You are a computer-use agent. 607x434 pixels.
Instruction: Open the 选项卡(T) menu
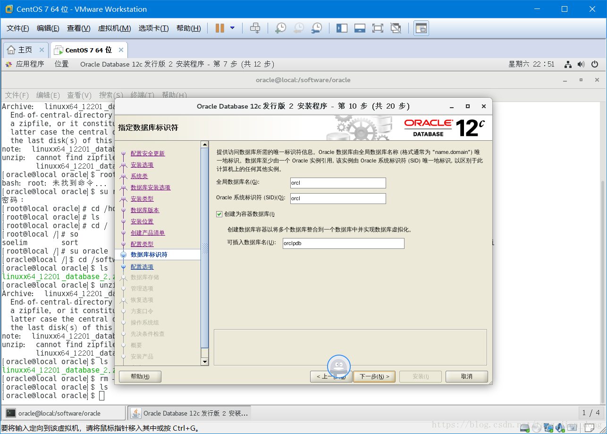(x=153, y=28)
